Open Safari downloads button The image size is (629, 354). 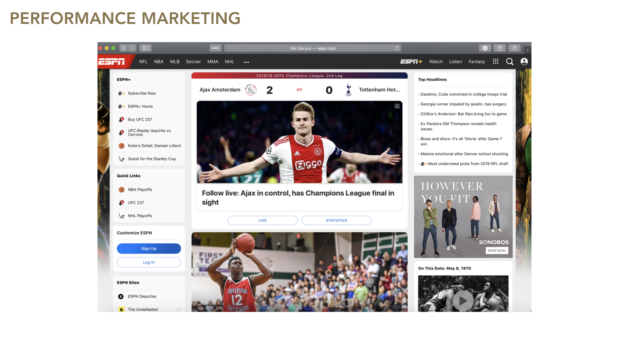485,48
